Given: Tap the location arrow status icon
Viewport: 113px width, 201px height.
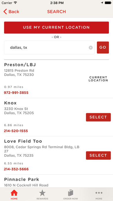Looking at the screenshot, I should pyautogui.click(x=102, y=3).
